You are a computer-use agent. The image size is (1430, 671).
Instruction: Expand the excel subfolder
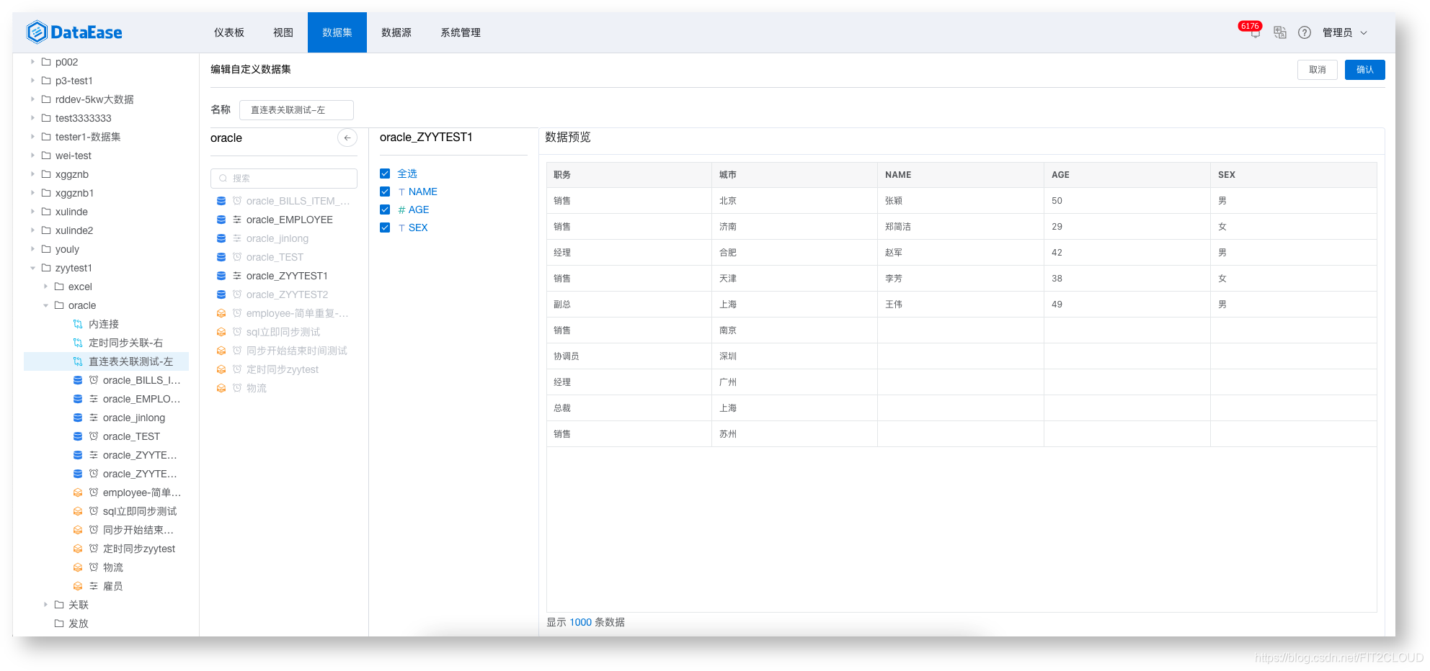46,287
